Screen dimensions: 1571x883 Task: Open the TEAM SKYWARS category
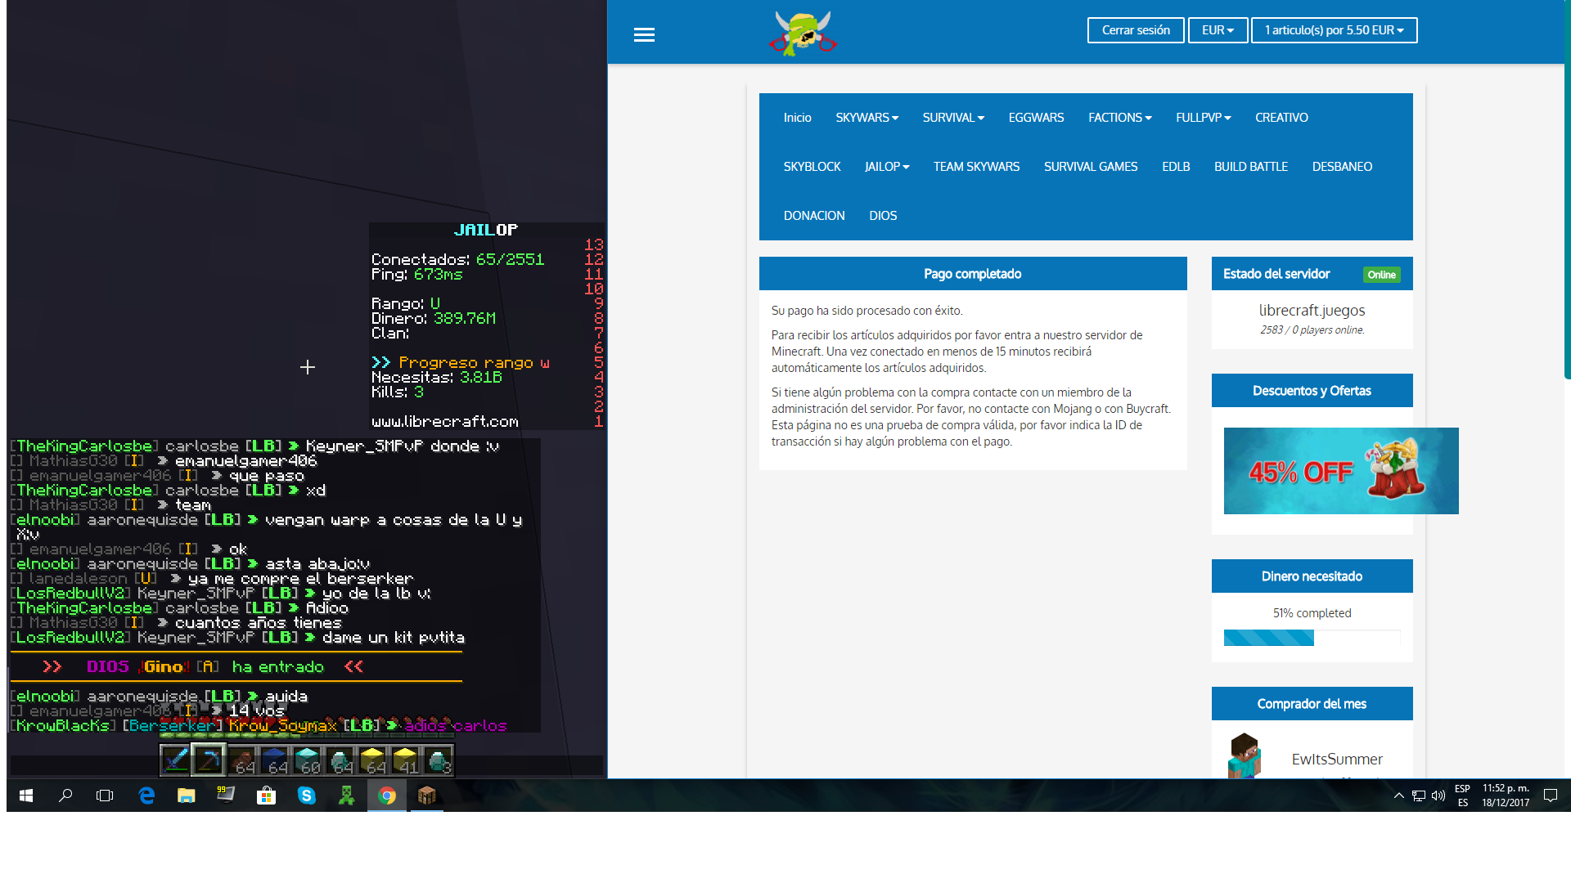click(976, 167)
